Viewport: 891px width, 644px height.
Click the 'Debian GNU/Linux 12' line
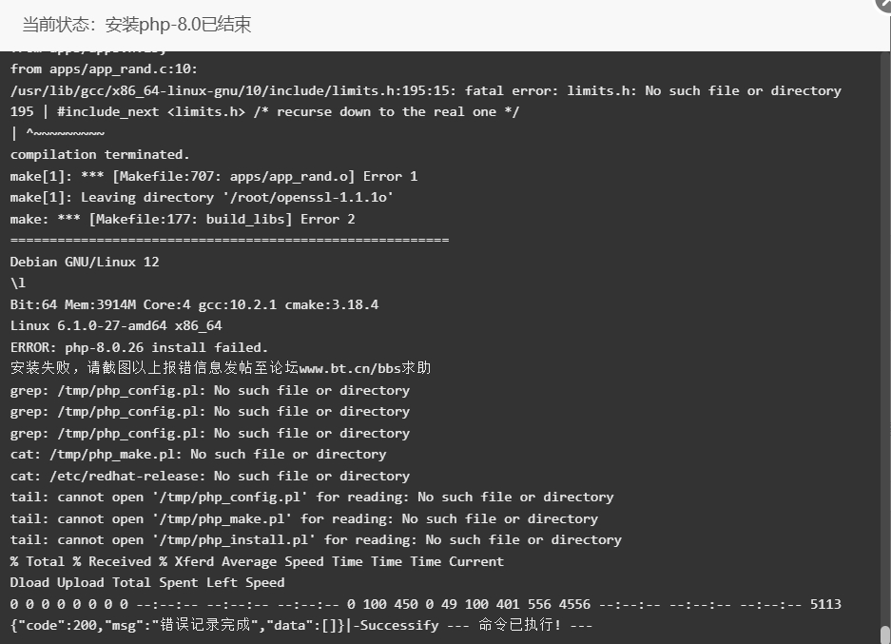click(x=85, y=262)
